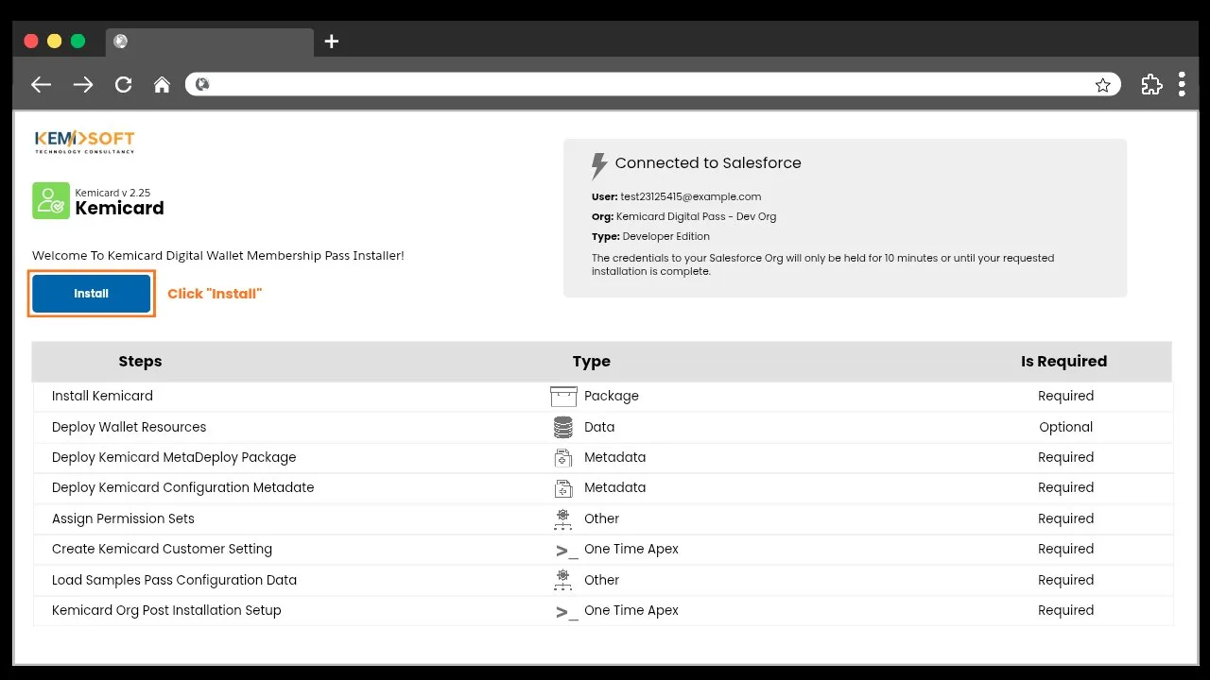Select Kemicard Org Post Installation Setup step
The width and height of the screenshot is (1210, 680).
coord(166,610)
